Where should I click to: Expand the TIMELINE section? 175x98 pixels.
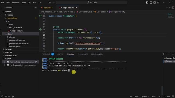(x=21, y=53)
